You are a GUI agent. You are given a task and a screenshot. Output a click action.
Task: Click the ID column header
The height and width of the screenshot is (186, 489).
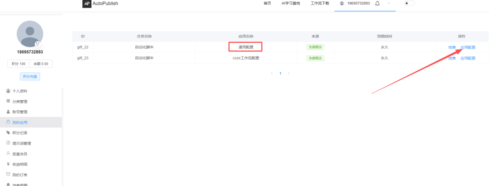(83, 37)
